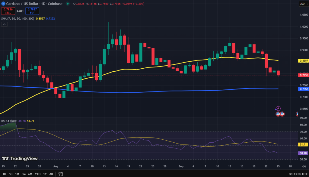Click the time axis settings gear
The width and height of the screenshot is (309, 177).
(304, 166)
